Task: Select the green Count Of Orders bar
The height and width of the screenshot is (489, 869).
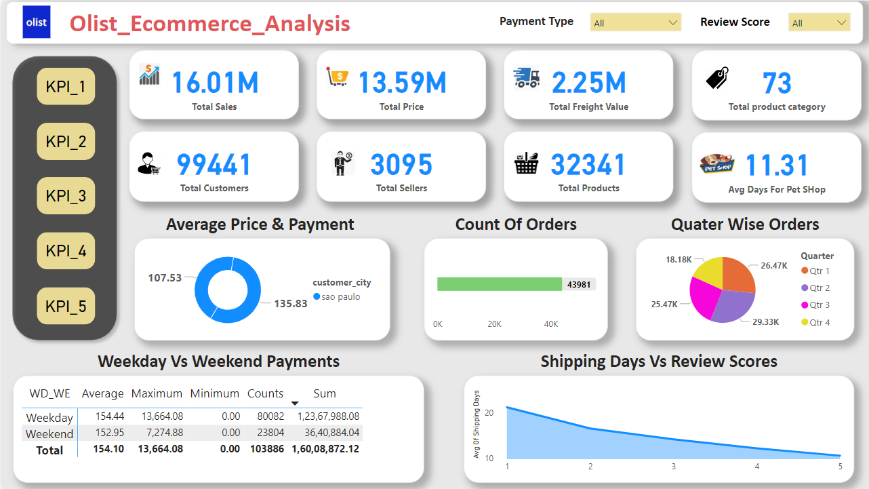Action: [x=500, y=284]
